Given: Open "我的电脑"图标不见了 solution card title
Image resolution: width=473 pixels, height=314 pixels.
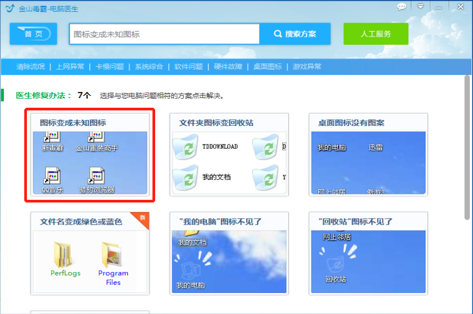Looking at the screenshot, I should click(x=220, y=222).
